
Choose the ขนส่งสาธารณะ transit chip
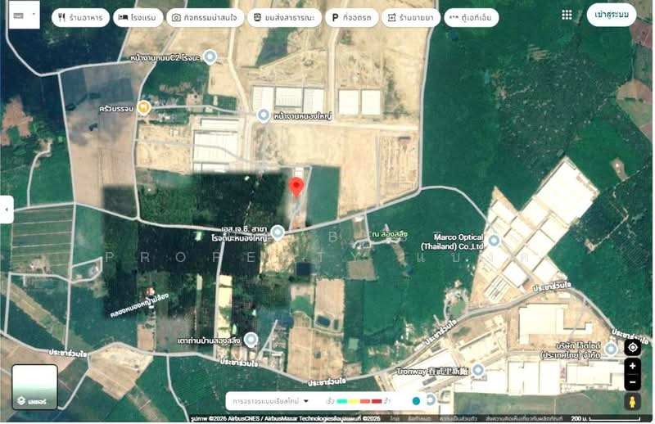[284, 17]
